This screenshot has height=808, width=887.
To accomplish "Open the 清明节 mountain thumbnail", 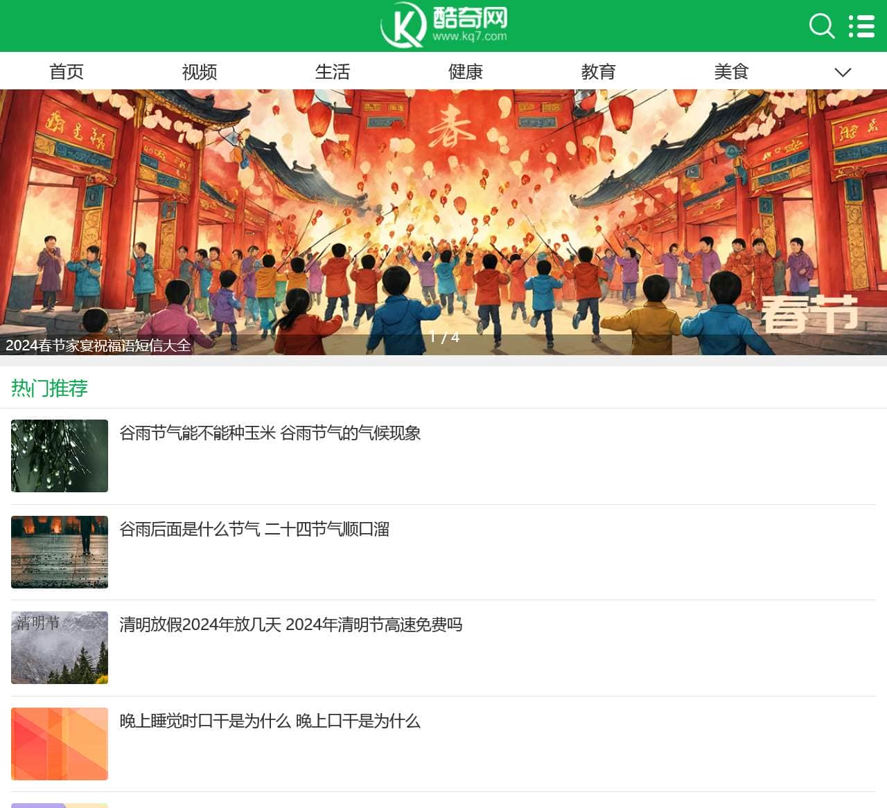I will (60, 647).
